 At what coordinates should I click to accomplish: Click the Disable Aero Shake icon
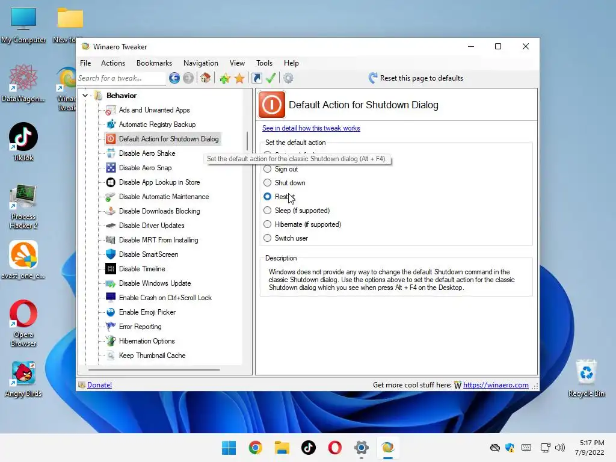111,153
